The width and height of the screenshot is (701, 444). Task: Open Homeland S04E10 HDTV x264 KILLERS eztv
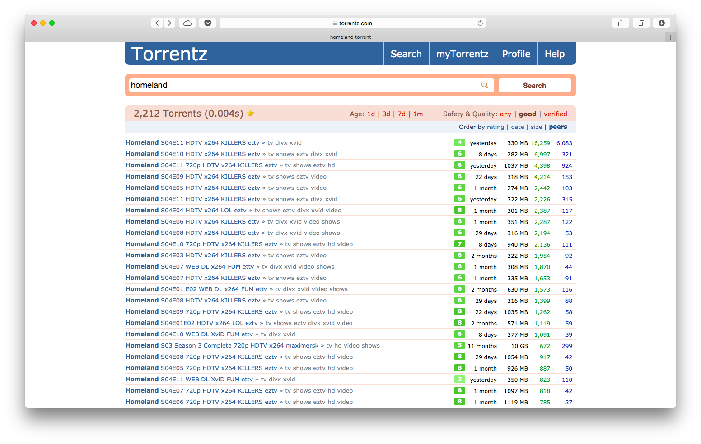click(193, 154)
